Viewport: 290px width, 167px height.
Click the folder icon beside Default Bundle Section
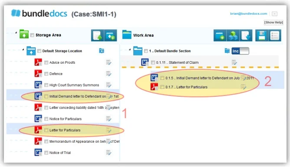pos(227,51)
